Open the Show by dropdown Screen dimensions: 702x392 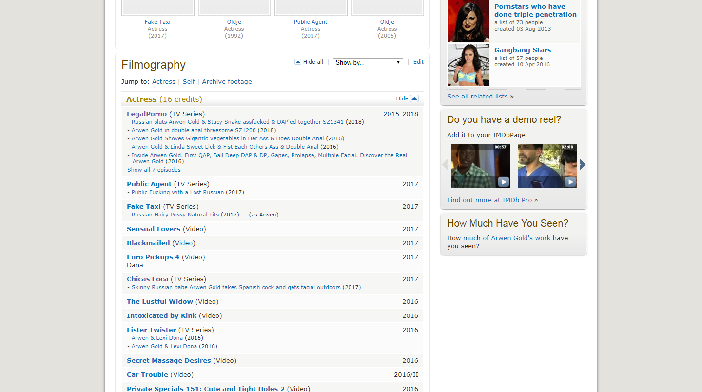pos(368,62)
